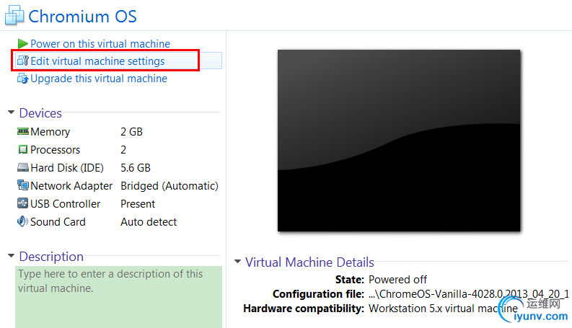Select the Memory chip icon
572x328 pixels.
pyautogui.click(x=23, y=132)
